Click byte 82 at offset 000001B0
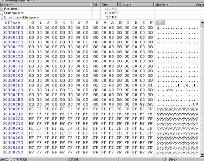This screenshot has width=204, height=161. 96,85
